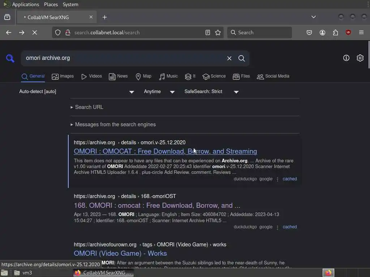
Task: Click archiveofourown.org URL breadcrumb
Action: coord(150,245)
